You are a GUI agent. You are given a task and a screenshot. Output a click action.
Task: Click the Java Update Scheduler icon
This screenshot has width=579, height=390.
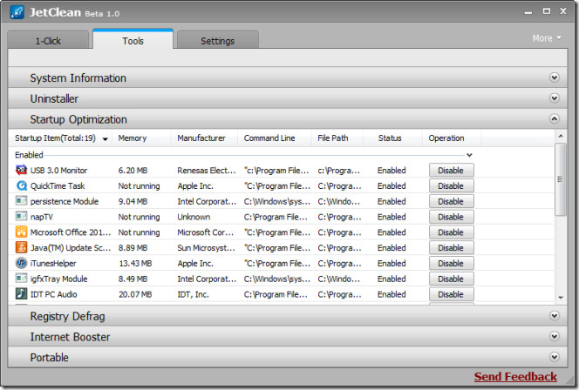[21, 247]
